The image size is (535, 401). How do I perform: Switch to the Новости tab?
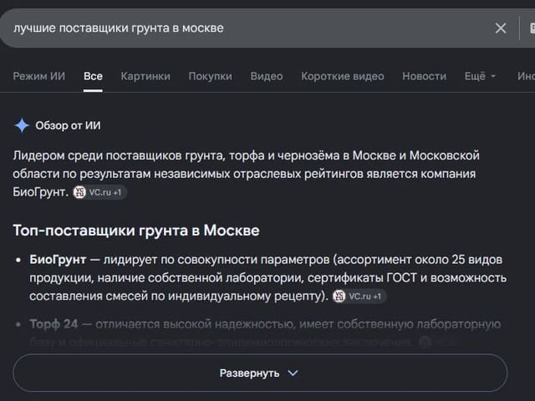[424, 76]
